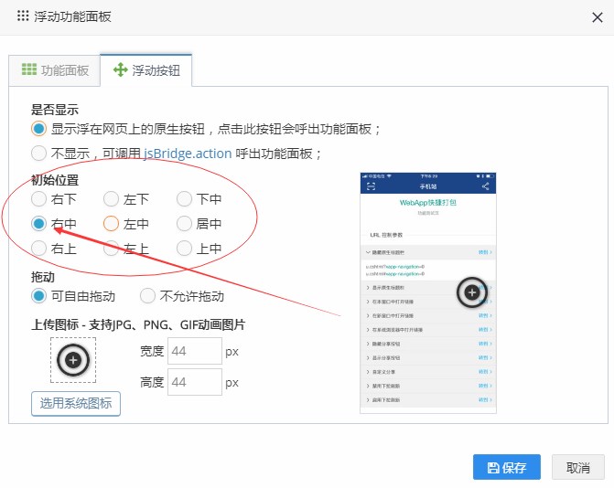This screenshot has width=614, height=488.
Task: Choose 左中 as initial position
Action: 112,224
